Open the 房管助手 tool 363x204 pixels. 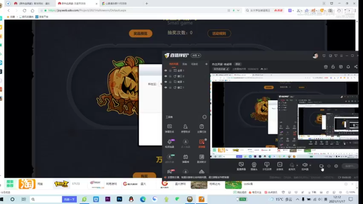[x=186, y=128]
